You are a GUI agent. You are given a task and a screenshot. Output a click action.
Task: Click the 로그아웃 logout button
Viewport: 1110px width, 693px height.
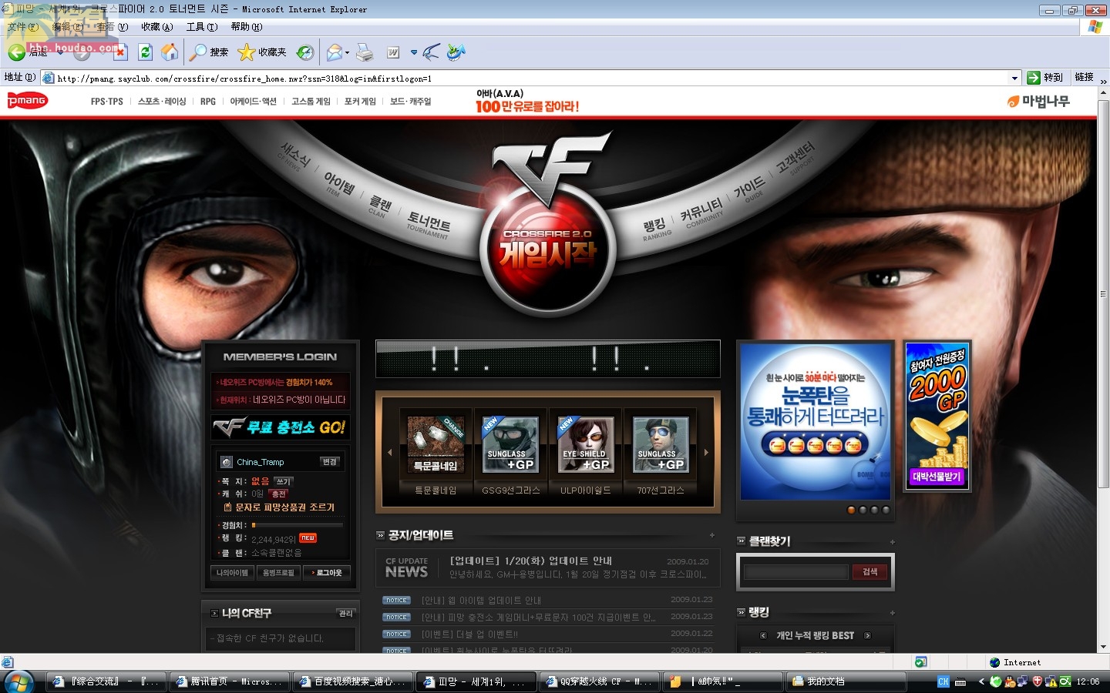click(327, 573)
